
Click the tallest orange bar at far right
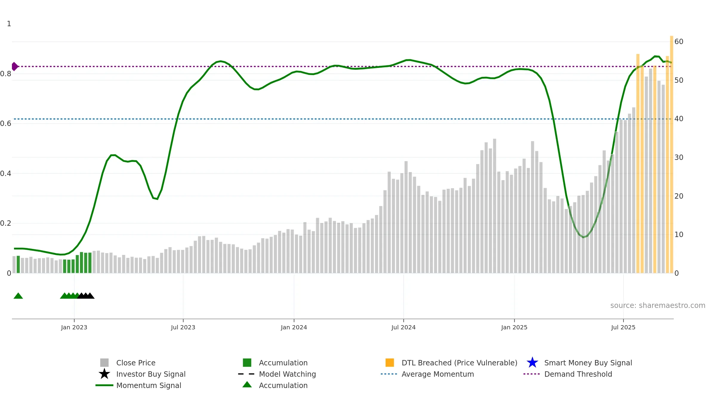(672, 154)
